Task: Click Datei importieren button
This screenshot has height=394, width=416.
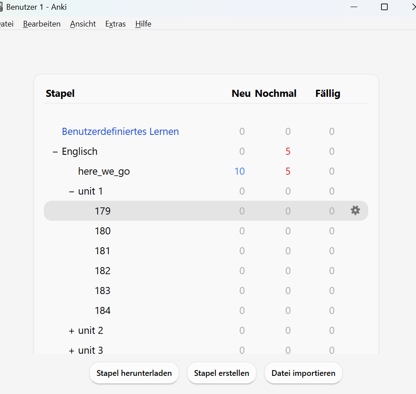Action: pyautogui.click(x=303, y=373)
